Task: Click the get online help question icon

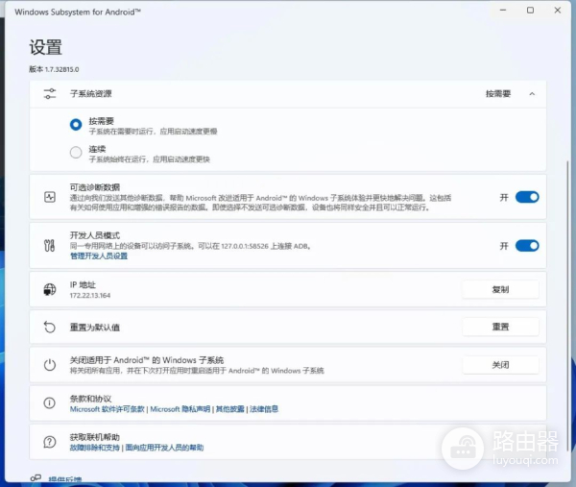Action: coord(50,442)
